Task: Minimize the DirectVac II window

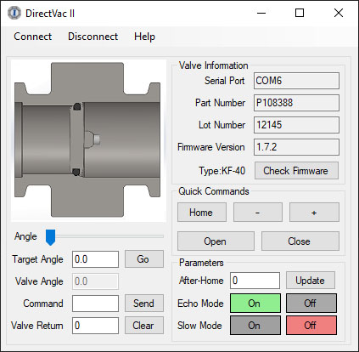Action: click(x=261, y=13)
